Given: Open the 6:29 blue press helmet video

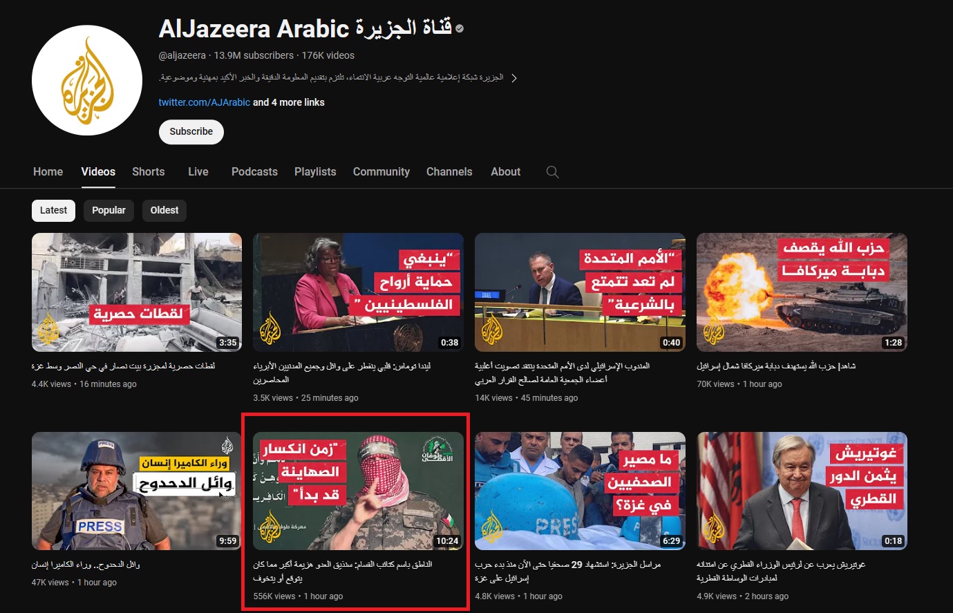Looking at the screenshot, I should coord(580,491).
